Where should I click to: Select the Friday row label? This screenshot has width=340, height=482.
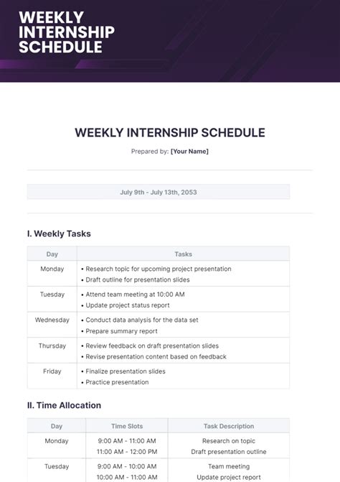(x=52, y=371)
